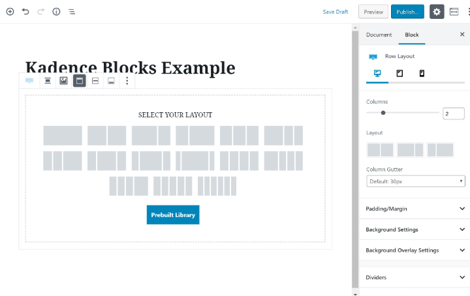Expand the Dividers panel

[x=415, y=278]
